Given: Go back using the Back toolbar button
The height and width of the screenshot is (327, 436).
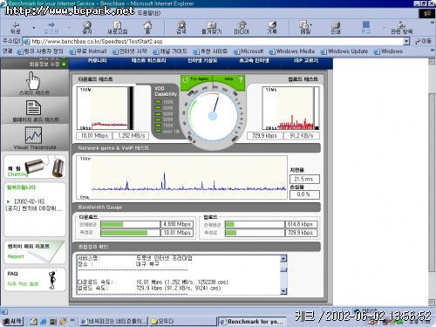Looking at the screenshot, I should tap(16, 27).
